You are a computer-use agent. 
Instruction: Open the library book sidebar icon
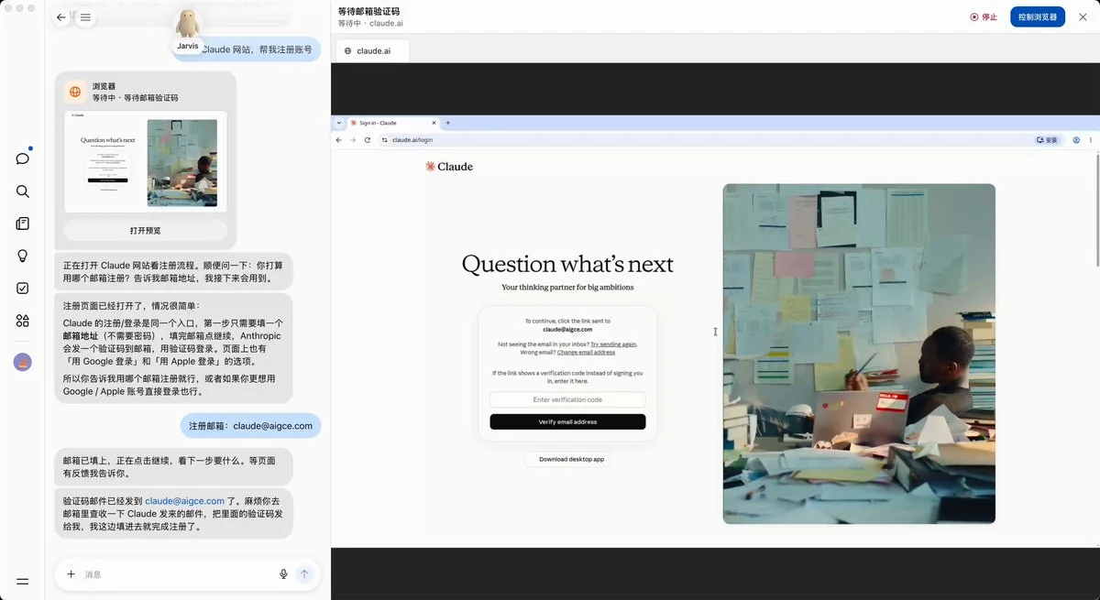pyautogui.click(x=23, y=224)
